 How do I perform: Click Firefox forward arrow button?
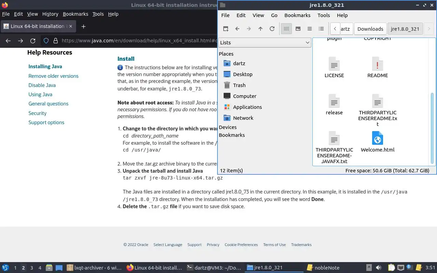(20, 41)
